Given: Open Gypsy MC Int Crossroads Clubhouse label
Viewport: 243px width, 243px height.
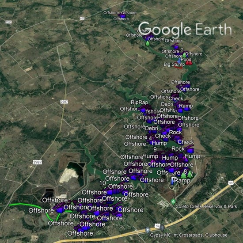Looking at the screenshot, I should 189,235.
